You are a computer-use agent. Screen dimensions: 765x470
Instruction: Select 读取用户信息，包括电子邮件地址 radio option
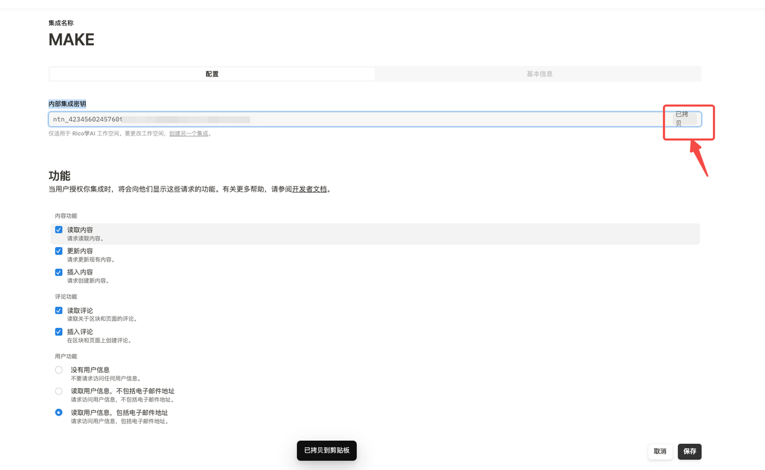click(59, 413)
